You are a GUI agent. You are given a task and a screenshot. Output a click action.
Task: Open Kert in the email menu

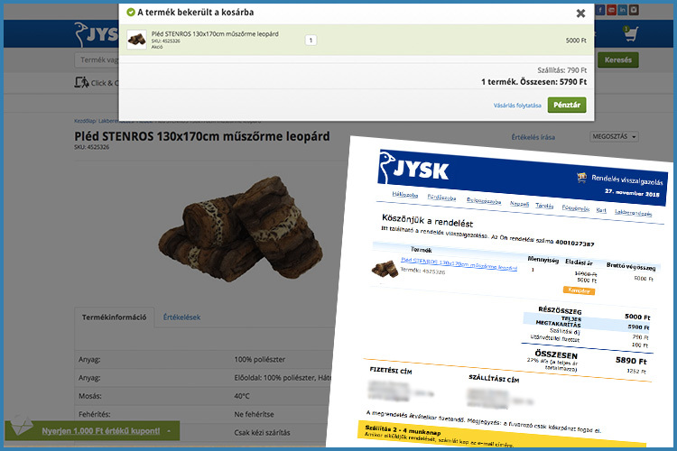coord(601,210)
